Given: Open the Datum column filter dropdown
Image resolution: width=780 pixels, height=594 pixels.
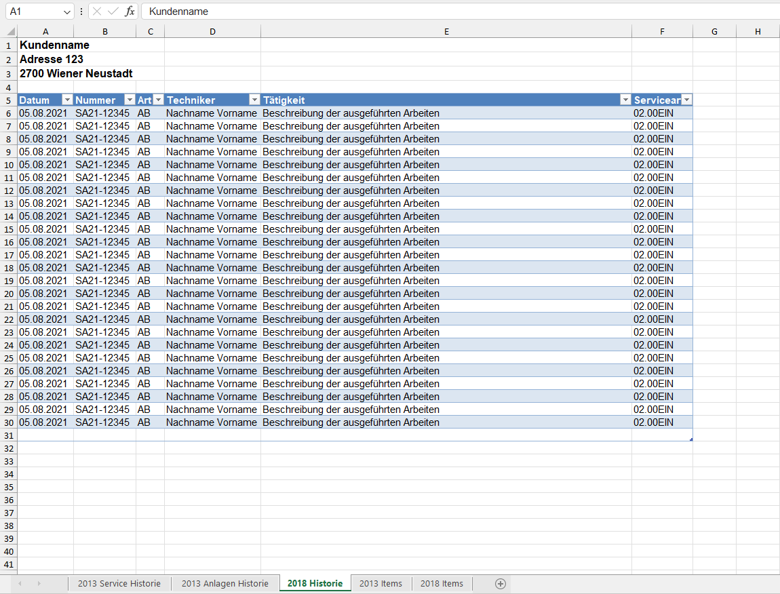Looking at the screenshot, I should click(66, 99).
